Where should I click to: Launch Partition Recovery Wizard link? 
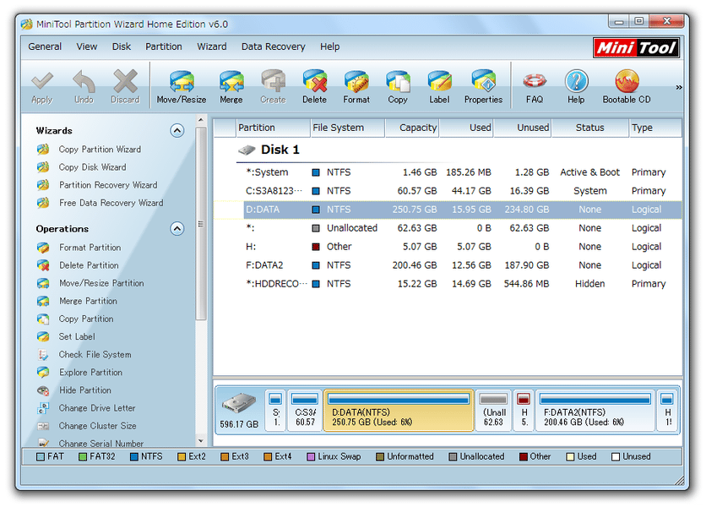108,185
